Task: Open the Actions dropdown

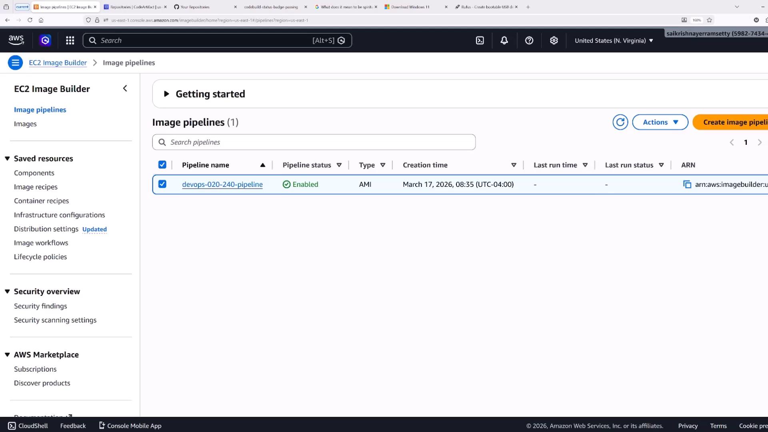Action: click(660, 122)
